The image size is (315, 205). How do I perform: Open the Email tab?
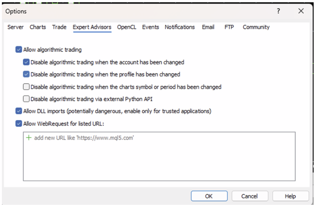click(208, 27)
